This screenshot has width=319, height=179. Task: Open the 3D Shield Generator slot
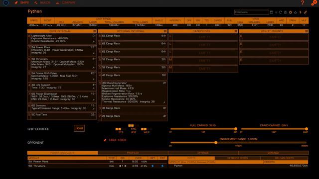(133, 93)
